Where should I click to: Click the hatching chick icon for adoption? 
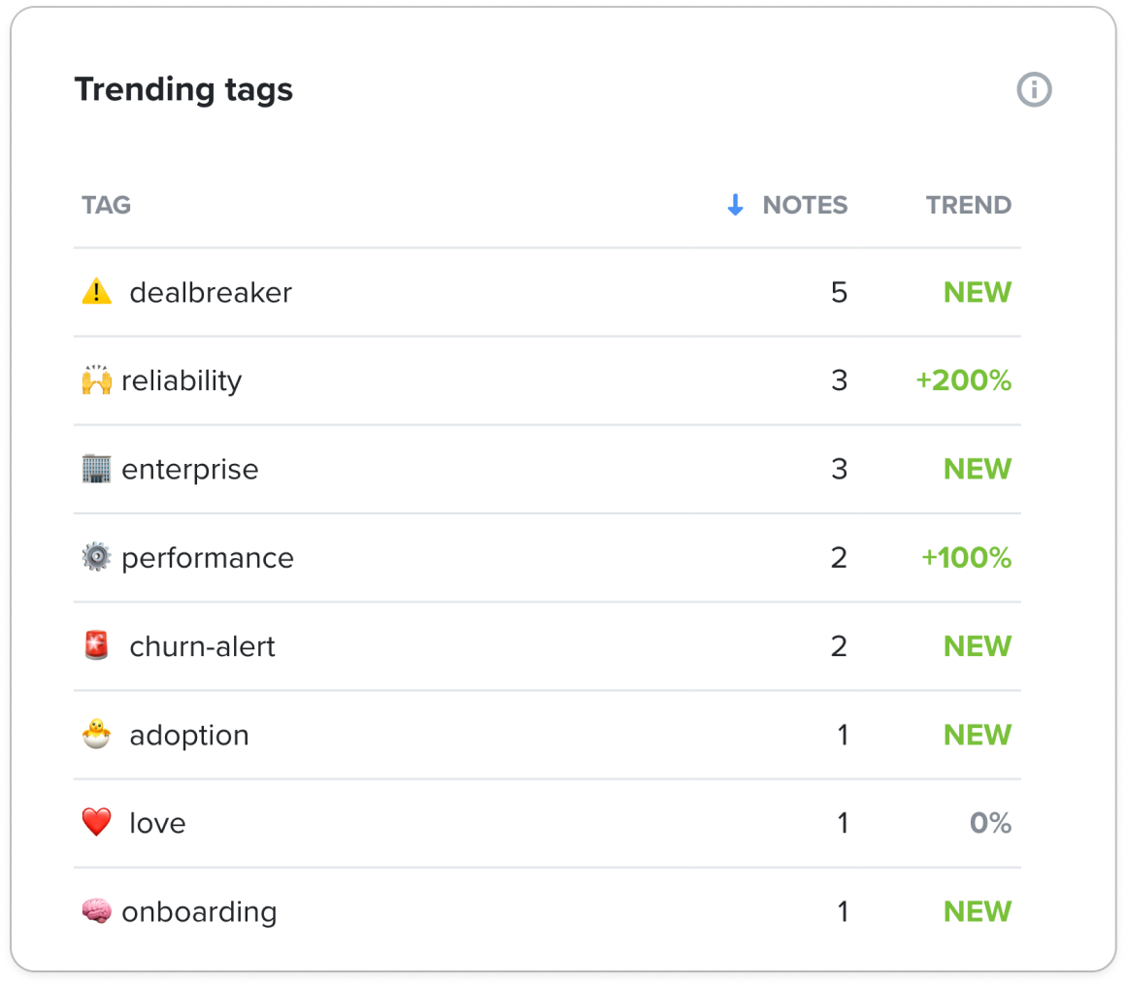96,735
